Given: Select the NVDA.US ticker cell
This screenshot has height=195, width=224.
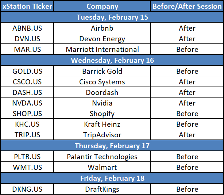Looking at the screenshot, I should pos(27,103).
